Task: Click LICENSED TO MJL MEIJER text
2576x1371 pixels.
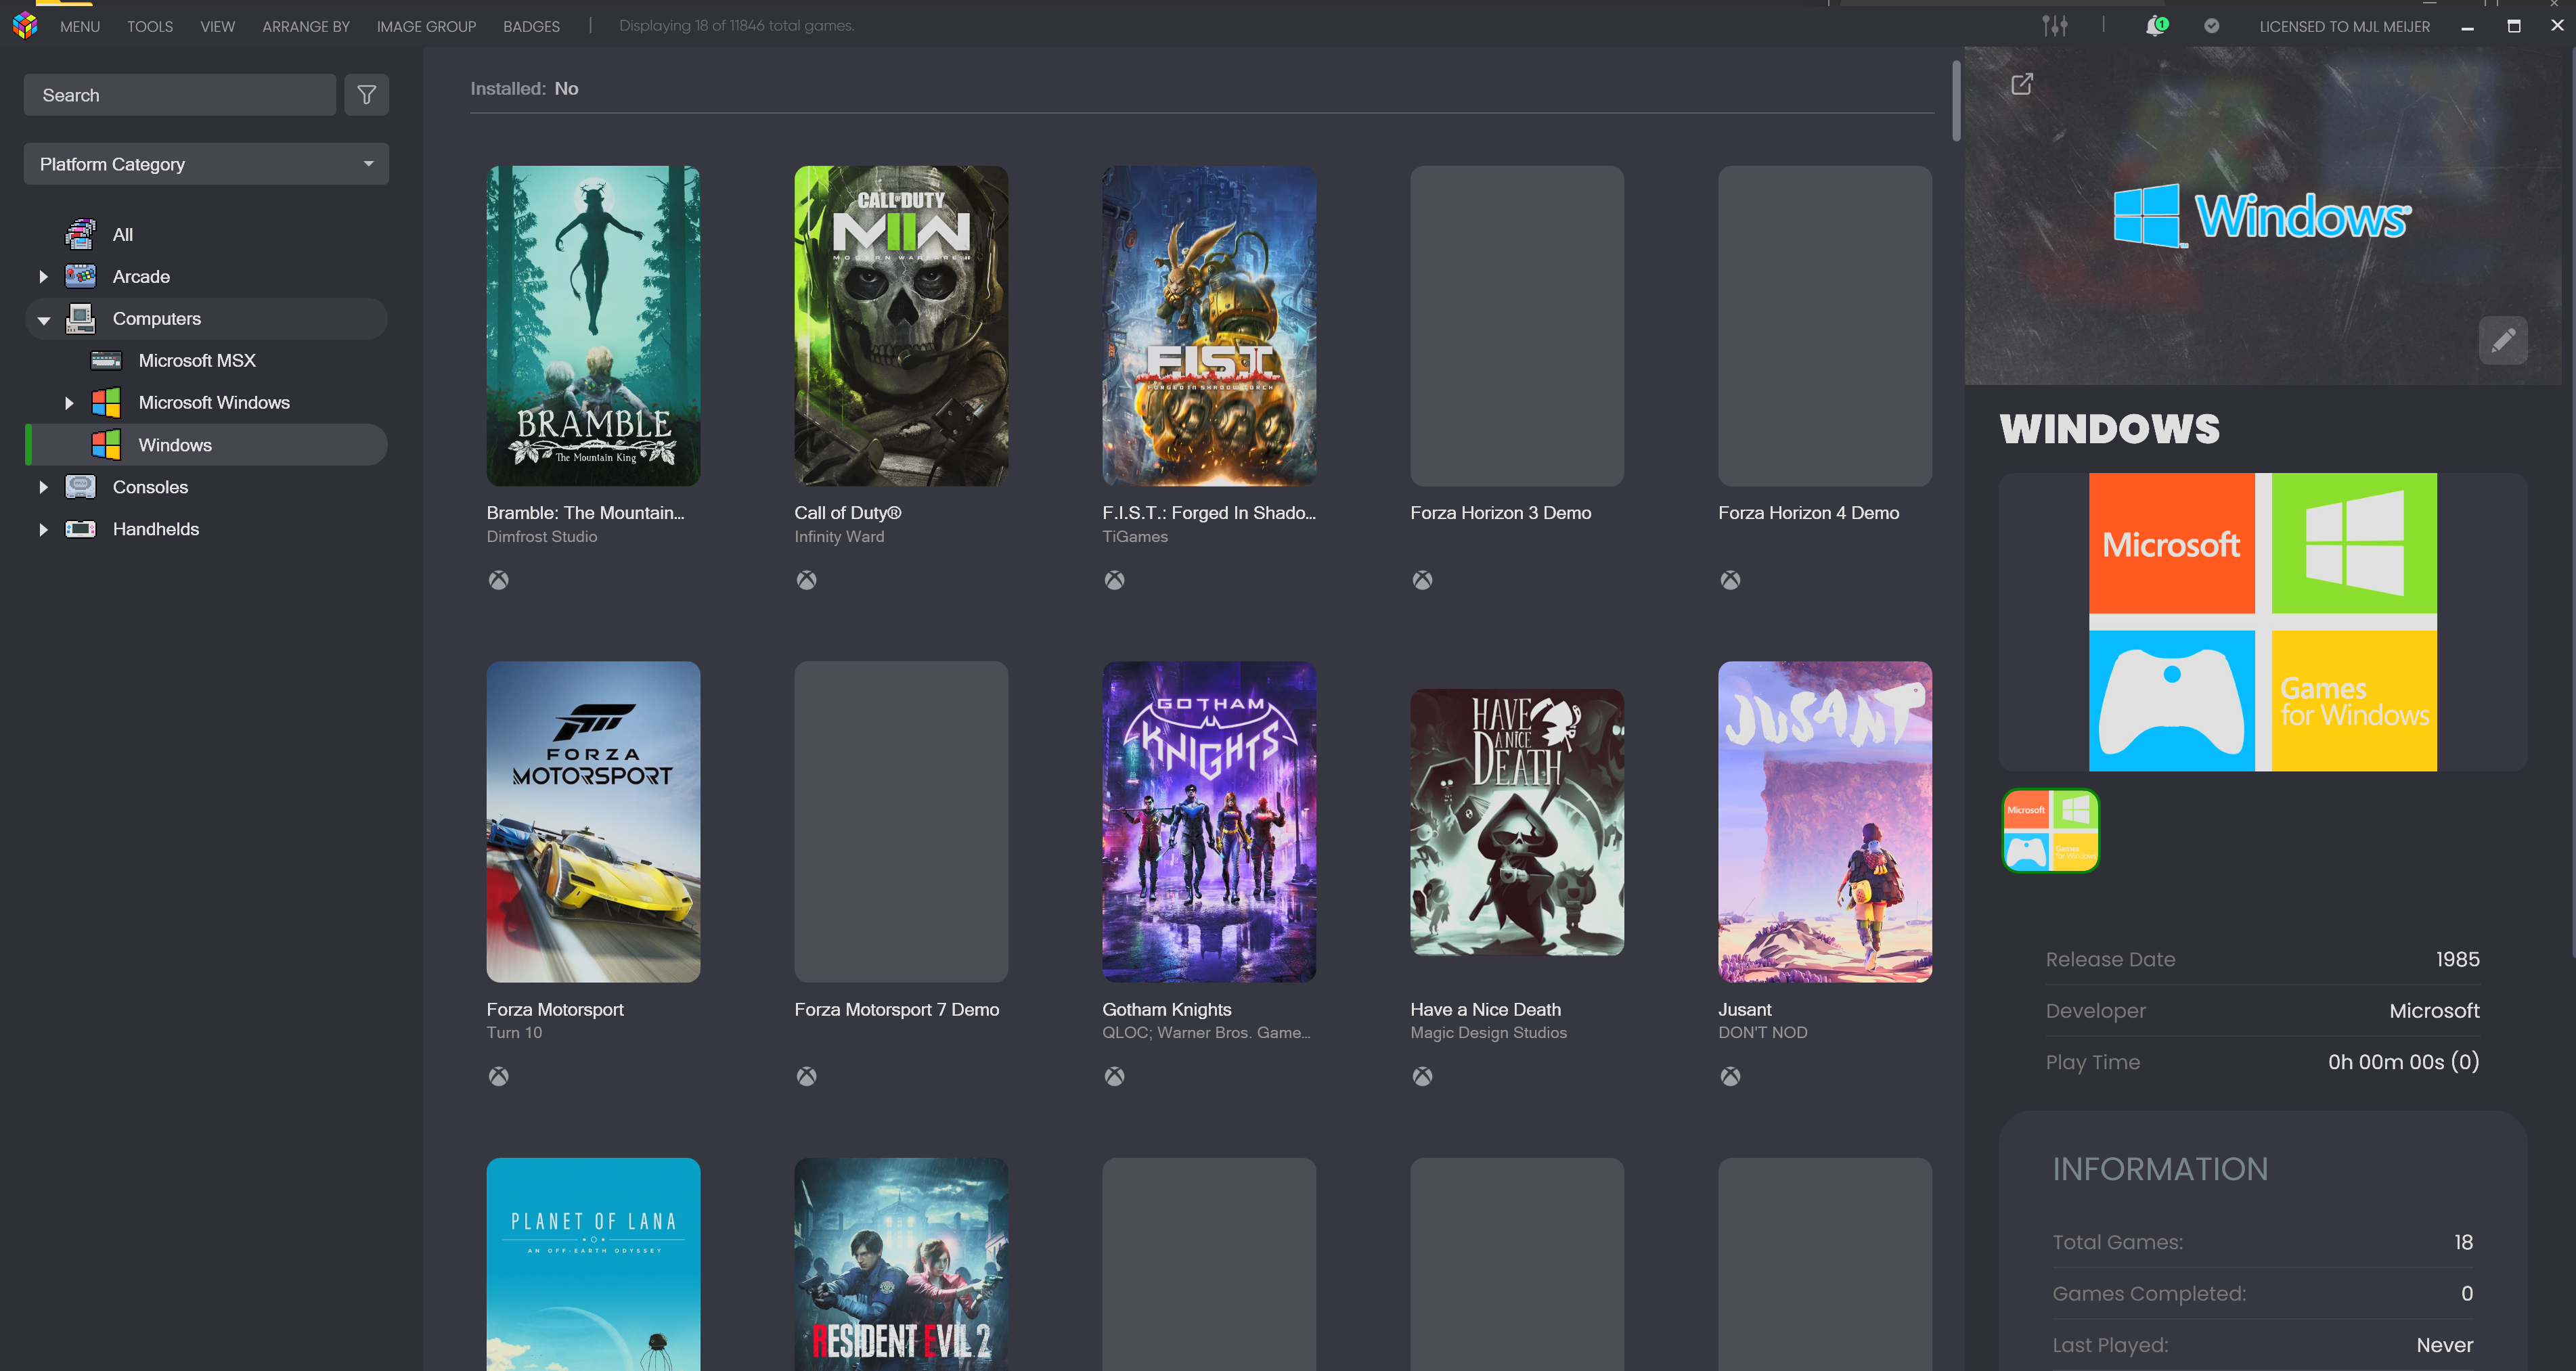Action: pos(2344,26)
